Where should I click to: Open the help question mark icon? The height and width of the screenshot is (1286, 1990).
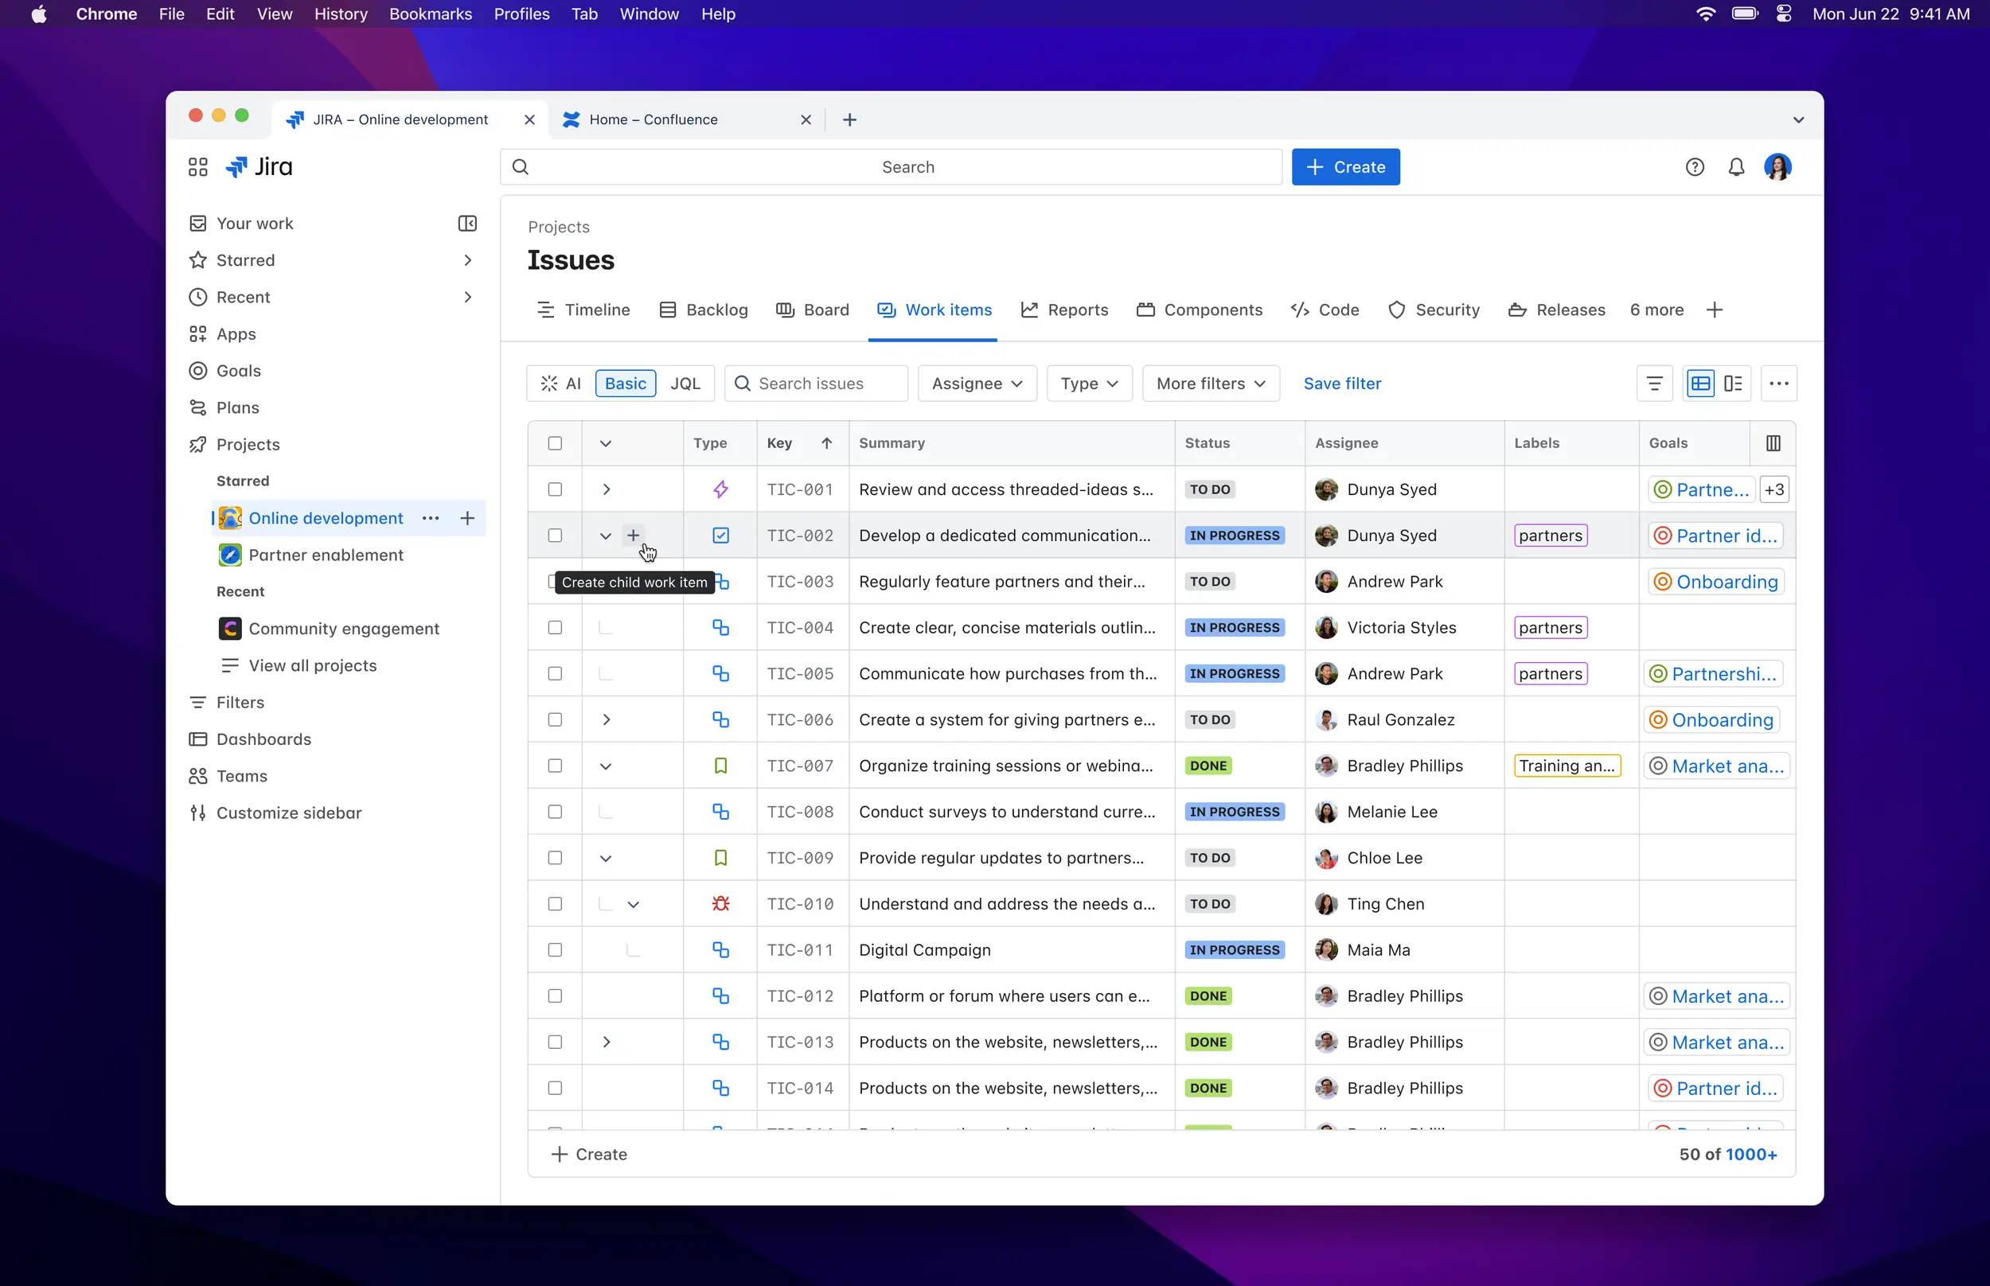1695,167
